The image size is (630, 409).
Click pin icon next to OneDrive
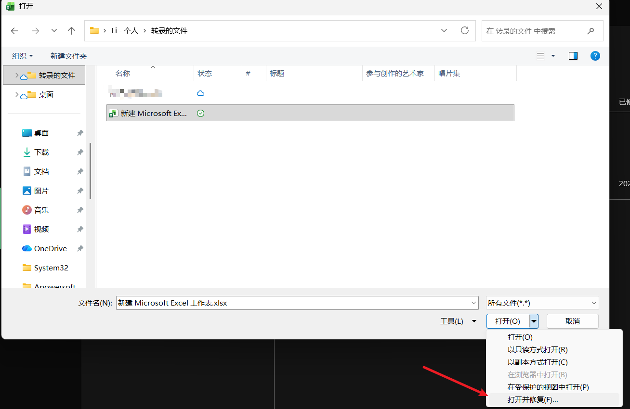tap(80, 248)
